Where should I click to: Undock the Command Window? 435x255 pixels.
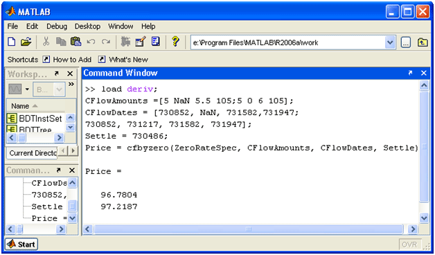(410, 73)
